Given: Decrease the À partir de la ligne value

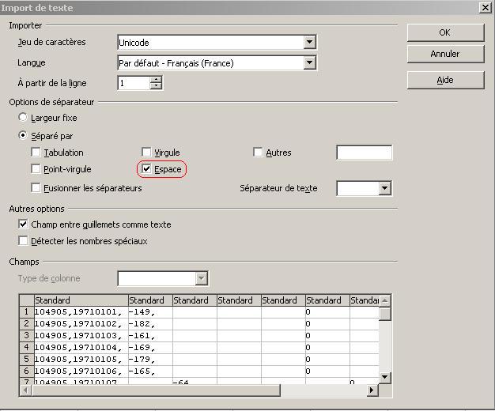Looking at the screenshot, I should click(x=156, y=86).
